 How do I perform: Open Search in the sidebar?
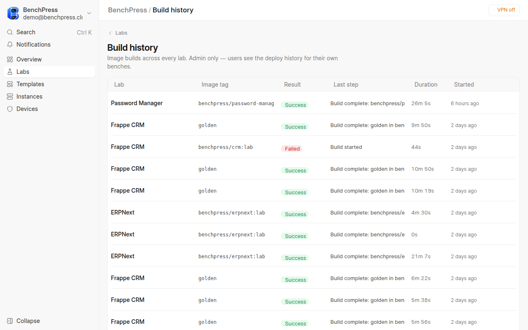click(49, 32)
